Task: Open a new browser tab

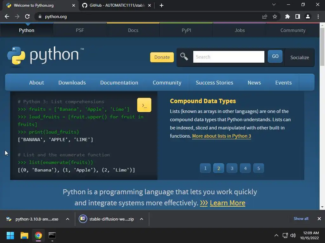Action: pos(162,5)
